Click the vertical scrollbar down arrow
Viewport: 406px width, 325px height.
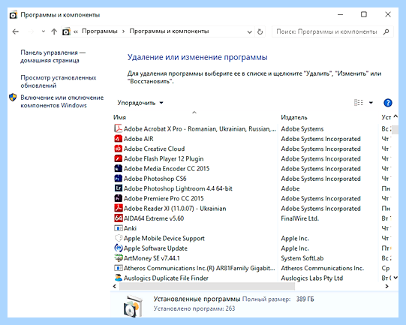pyautogui.click(x=395, y=278)
